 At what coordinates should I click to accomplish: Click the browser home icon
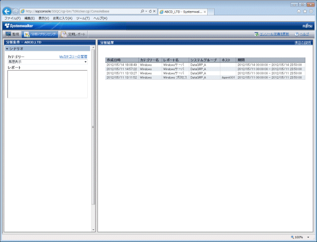coord(300,11)
